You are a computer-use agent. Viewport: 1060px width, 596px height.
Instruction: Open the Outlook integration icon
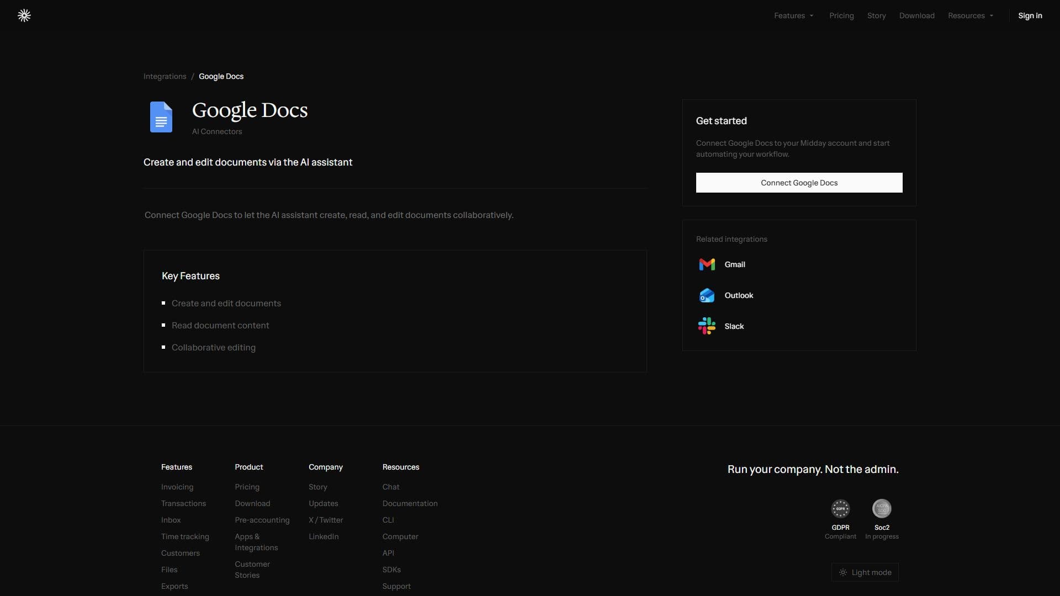pyautogui.click(x=707, y=295)
